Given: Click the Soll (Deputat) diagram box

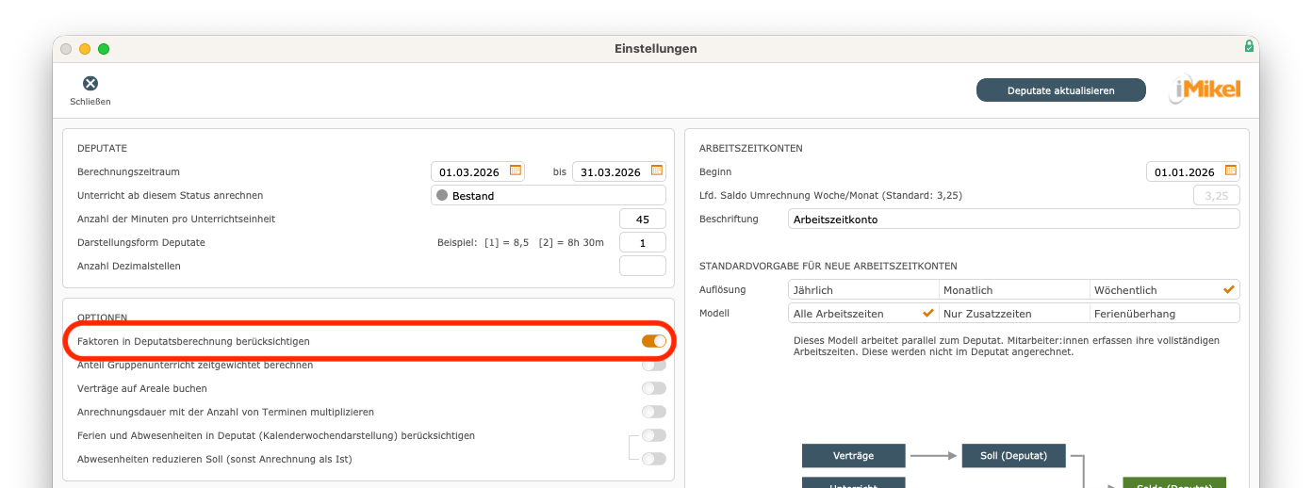Looking at the screenshot, I should (x=1014, y=456).
